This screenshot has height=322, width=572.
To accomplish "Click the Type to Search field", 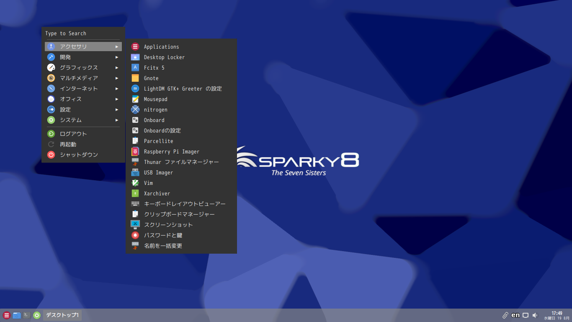I will click(82, 34).
